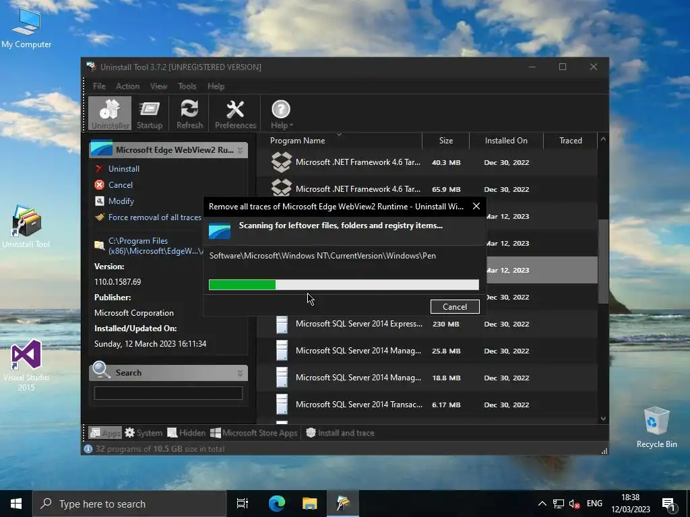
Task: Click Cancel link with red X icon
Action: [x=120, y=185]
